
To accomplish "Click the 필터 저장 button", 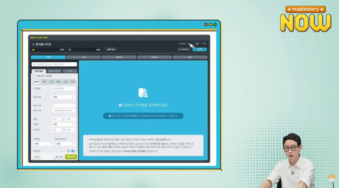I will point(59,157).
